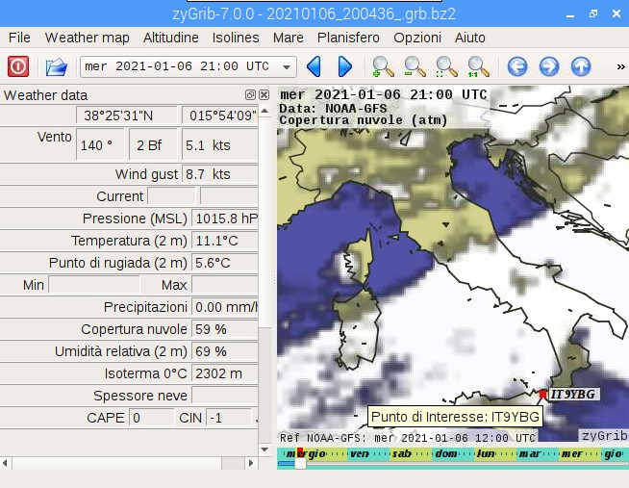The image size is (629, 488).
Task: Click the weather panel scroll down arrow
Action: 264,449
